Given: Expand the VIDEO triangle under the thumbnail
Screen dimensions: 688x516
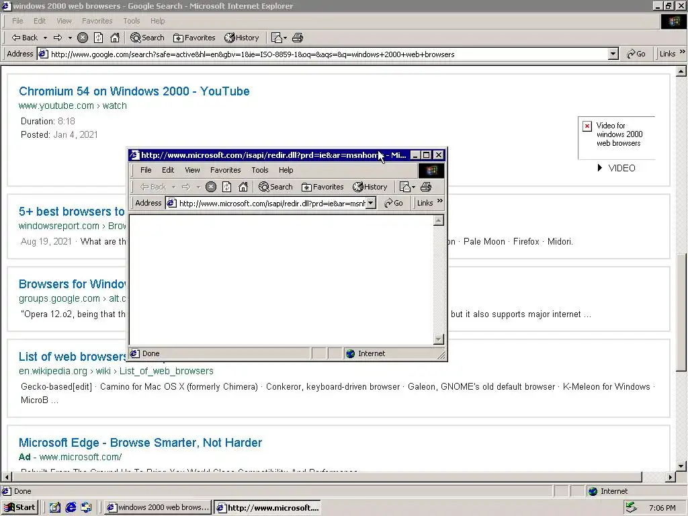Looking at the screenshot, I should 600,167.
